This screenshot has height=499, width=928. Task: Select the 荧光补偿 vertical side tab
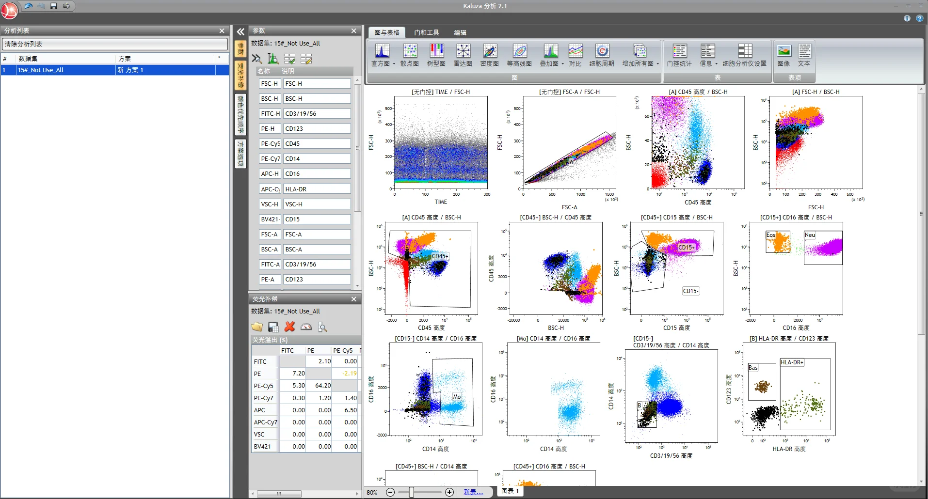coord(240,75)
